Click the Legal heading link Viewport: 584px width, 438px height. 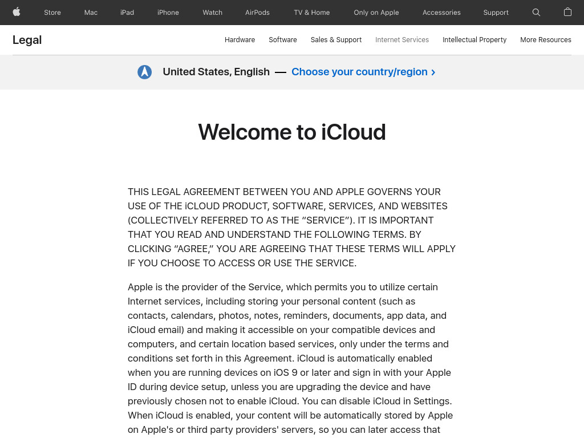point(27,40)
